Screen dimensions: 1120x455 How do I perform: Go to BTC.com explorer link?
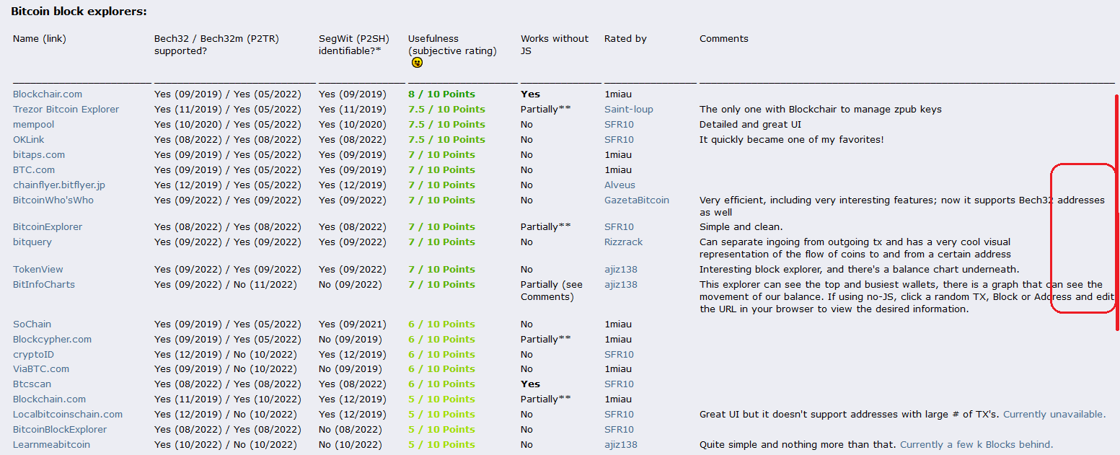point(34,169)
